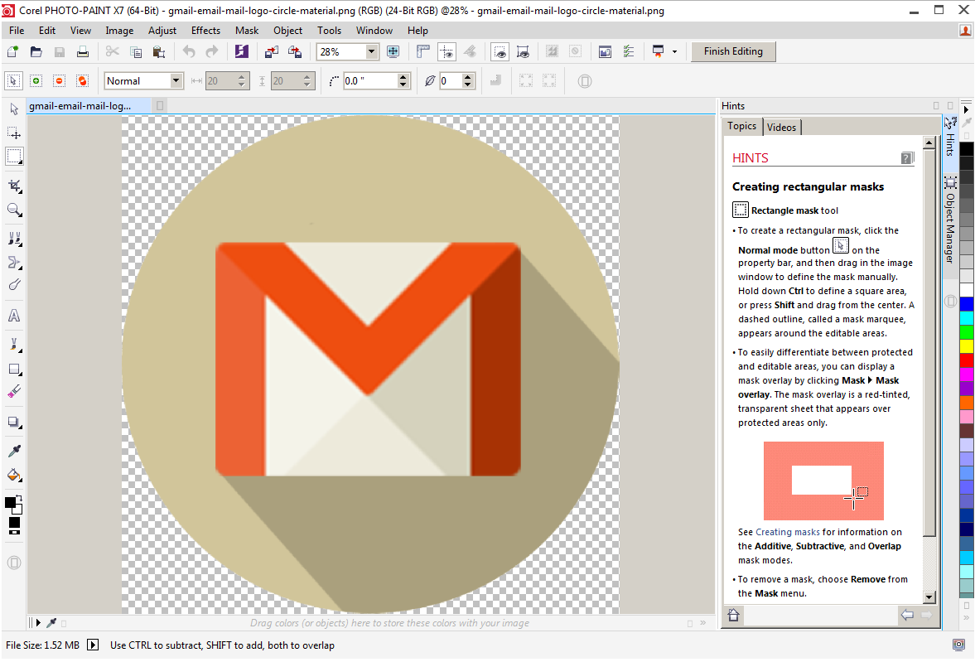Click the Finish Editing button
975x662 pixels.
[x=733, y=51]
